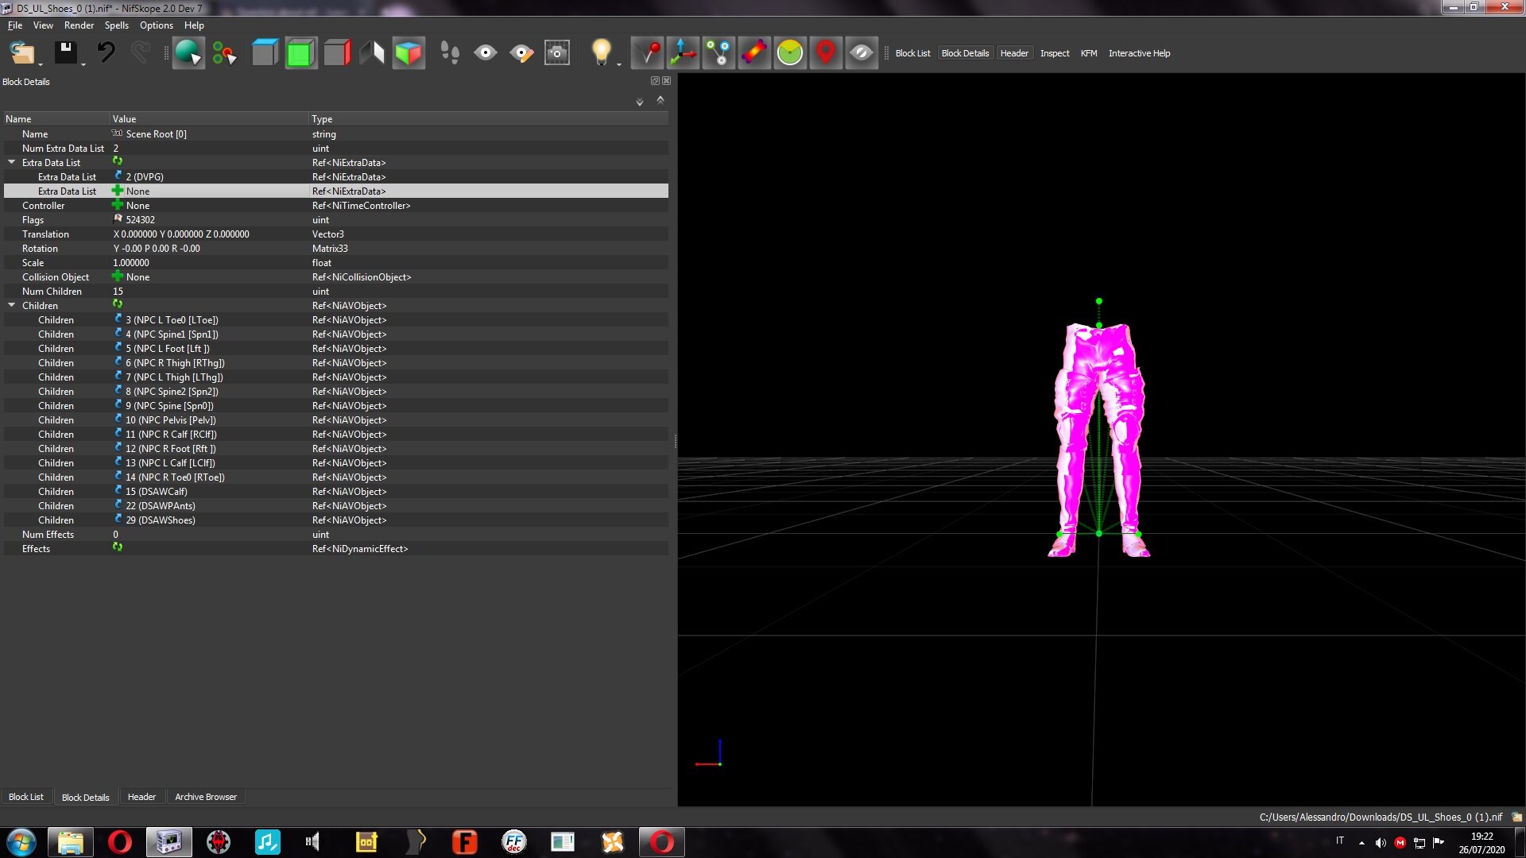This screenshot has height=858, width=1526.
Task: Toggle Show Markers red pin icon
Action: [x=826, y=53]
